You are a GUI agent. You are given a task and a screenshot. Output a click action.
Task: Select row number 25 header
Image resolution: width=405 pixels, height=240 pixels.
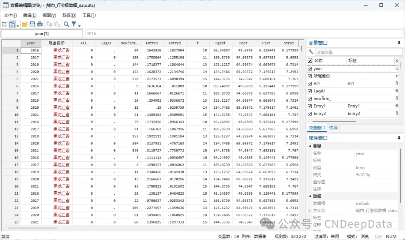coord(11,222)
